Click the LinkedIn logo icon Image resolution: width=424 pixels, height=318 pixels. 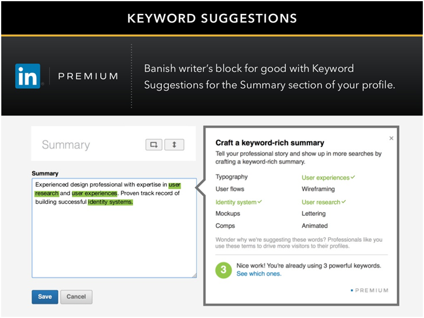[x=28, y=76]
